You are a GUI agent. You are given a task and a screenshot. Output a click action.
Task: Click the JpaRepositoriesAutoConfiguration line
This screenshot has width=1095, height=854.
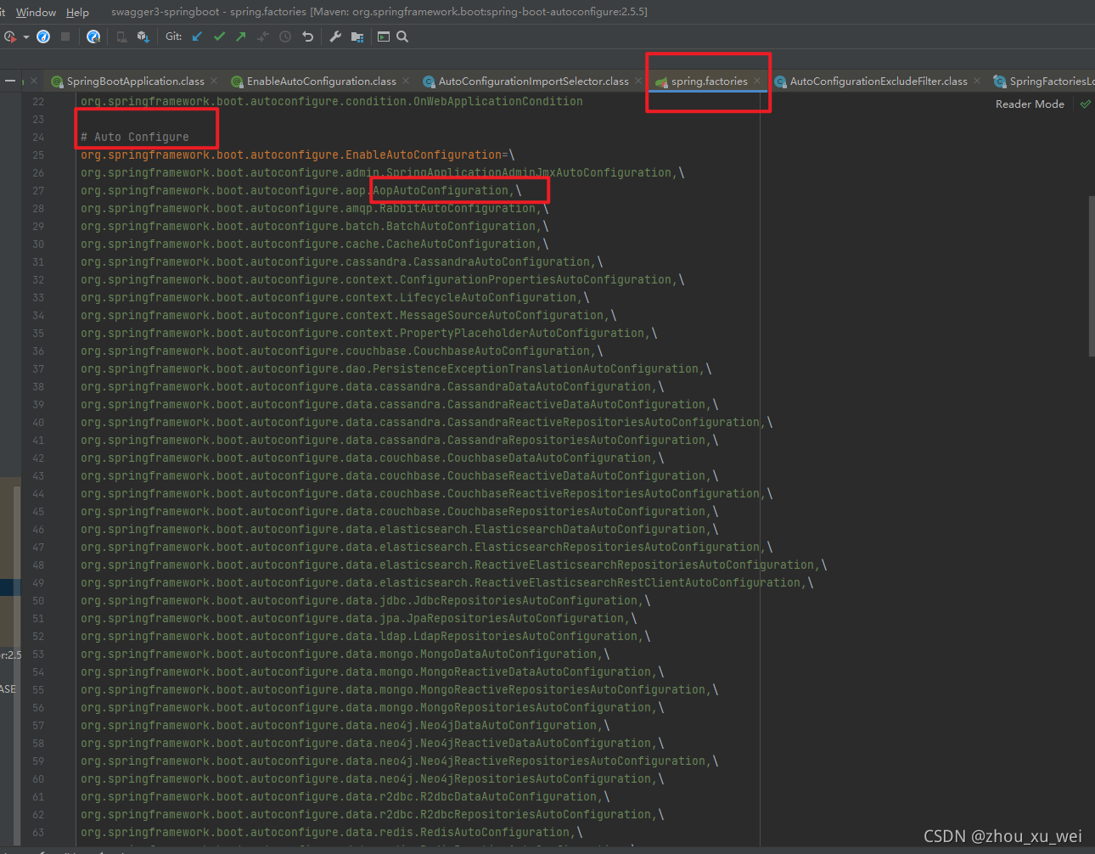359,619
